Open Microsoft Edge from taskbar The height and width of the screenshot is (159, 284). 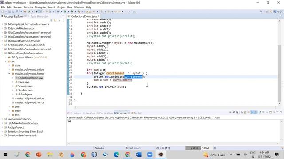click(x=116, y=155)
